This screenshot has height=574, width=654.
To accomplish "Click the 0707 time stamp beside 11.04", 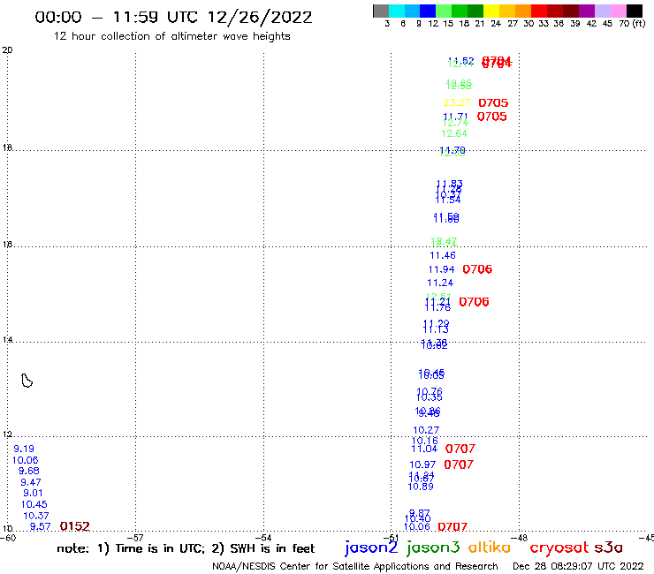I will click(460, 449).
